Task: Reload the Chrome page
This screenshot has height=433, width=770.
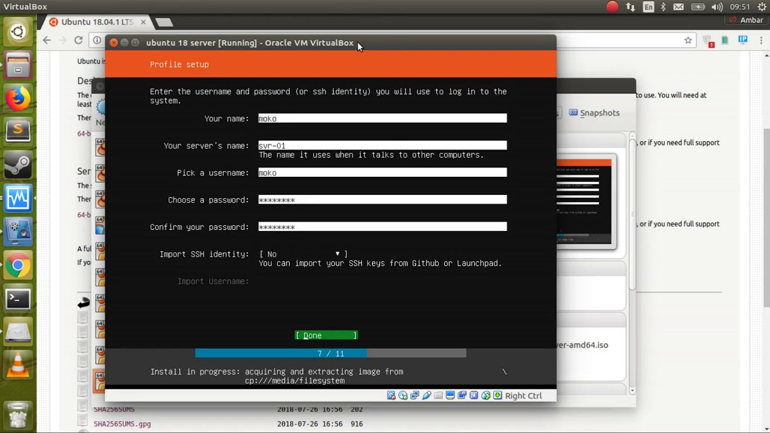Action: coord(78,40)
